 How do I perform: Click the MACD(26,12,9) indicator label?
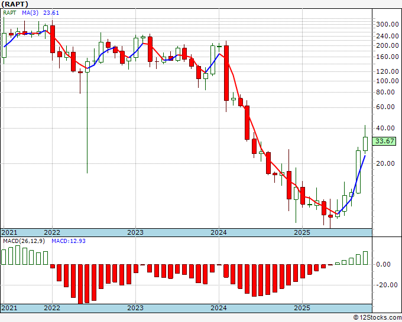tap(24, 241)
